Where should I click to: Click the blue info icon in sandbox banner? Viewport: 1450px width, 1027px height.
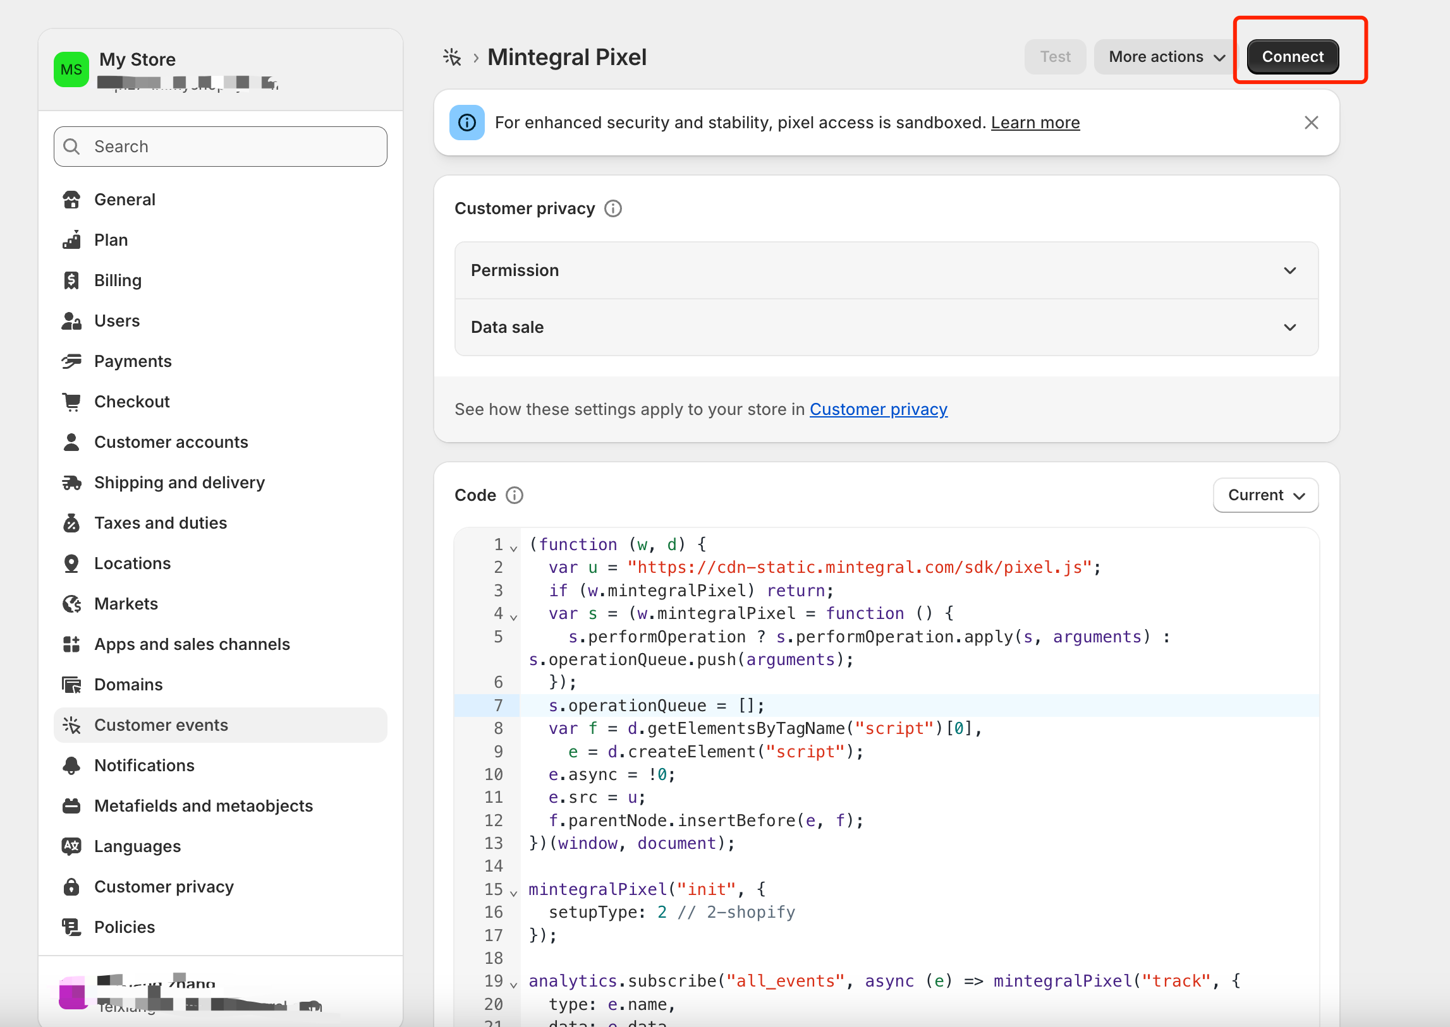(x=467, y=123)
